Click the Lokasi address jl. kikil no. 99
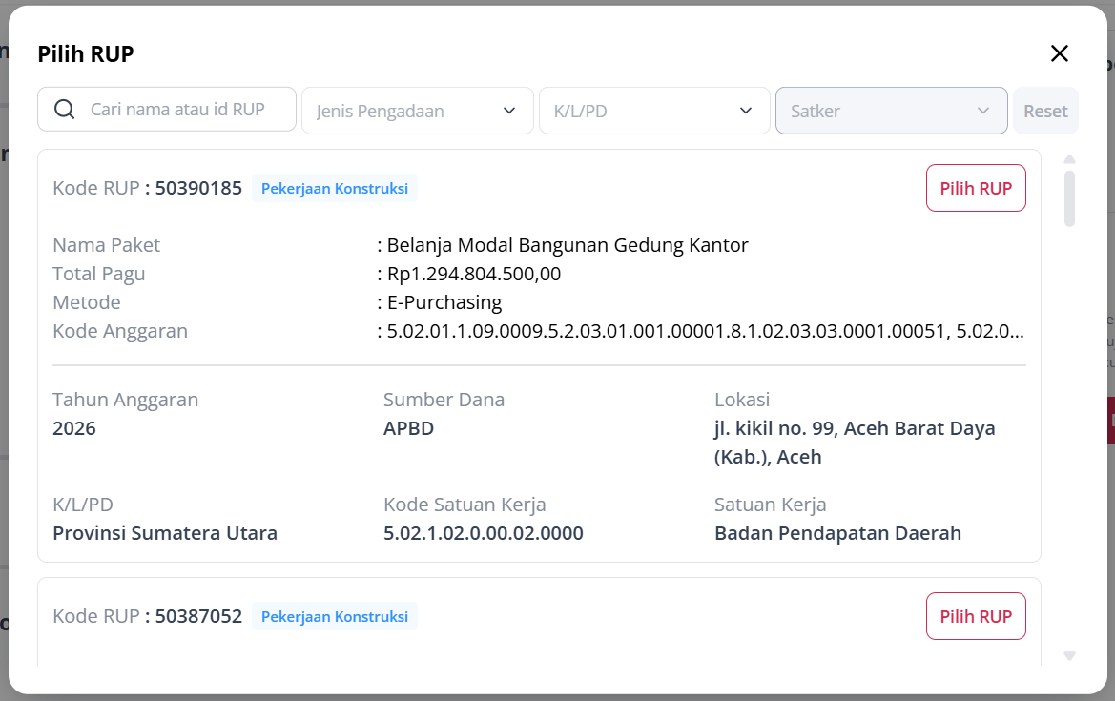The height and width of the screenshot is (701, 1115). 855,443
